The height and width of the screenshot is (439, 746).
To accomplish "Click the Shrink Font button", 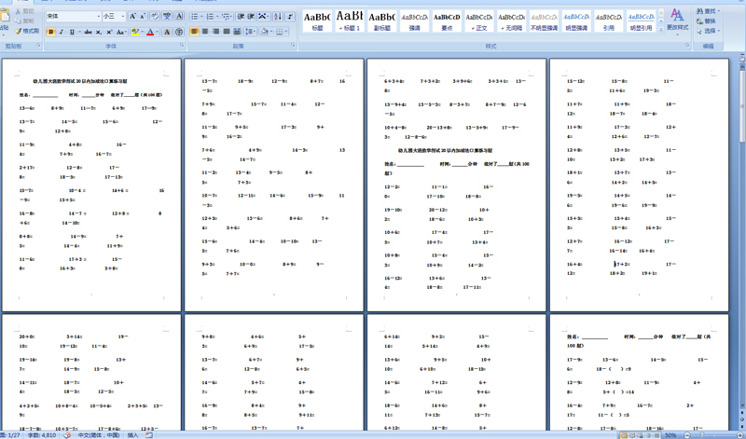I will [x=144, y=17].
